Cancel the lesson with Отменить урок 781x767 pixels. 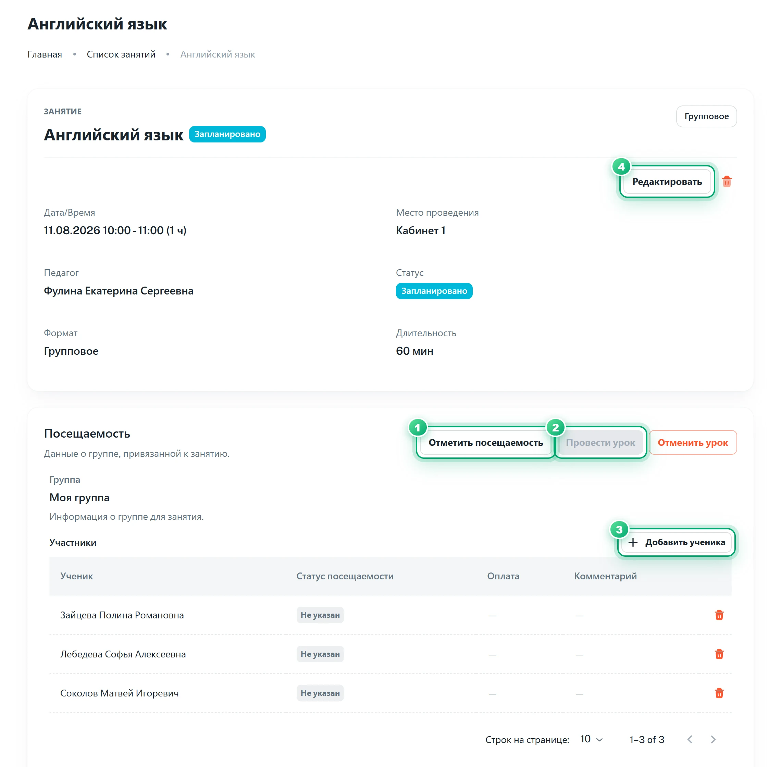693,442
